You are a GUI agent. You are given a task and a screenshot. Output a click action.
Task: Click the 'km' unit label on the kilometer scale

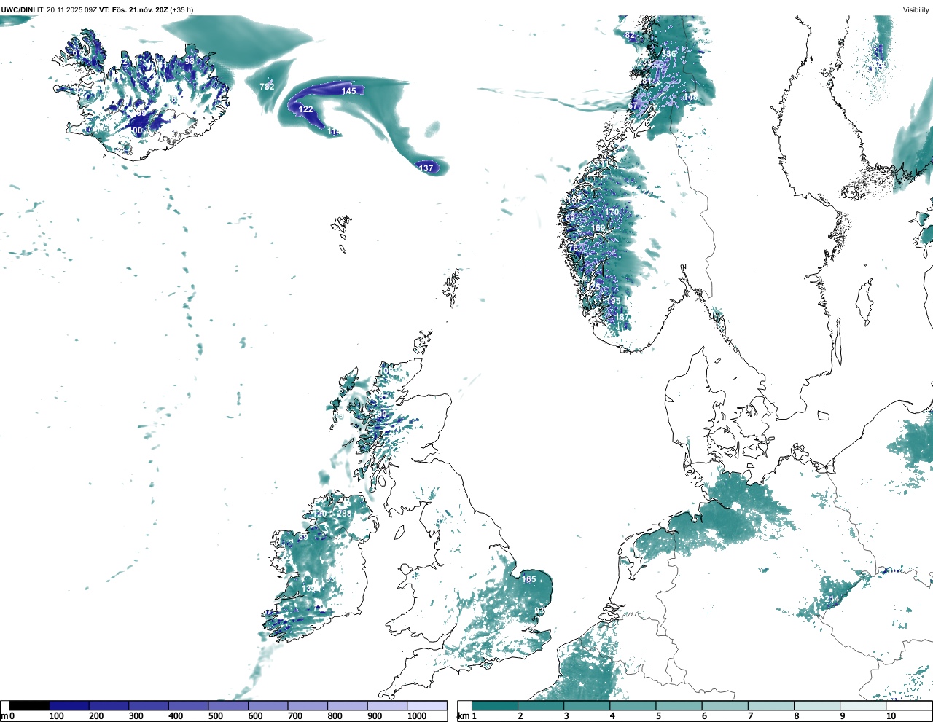click(462, 716)
